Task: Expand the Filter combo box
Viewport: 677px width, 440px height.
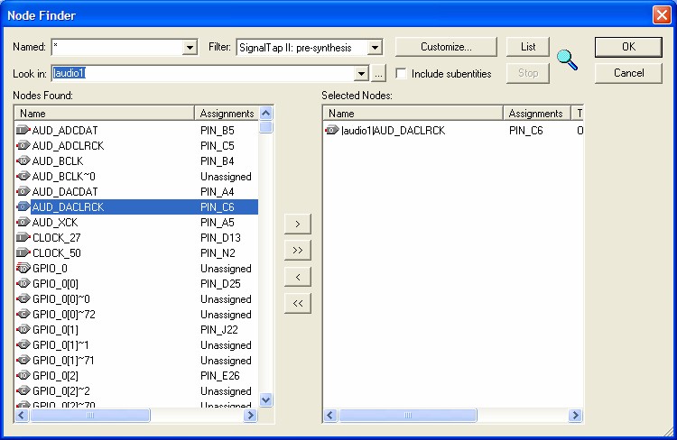Action: click(x=376, y=47)
